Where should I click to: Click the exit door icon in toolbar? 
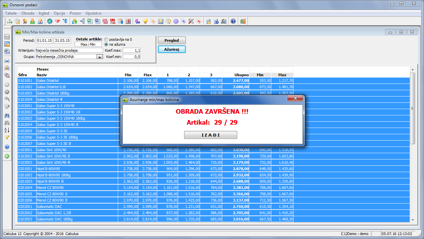tap(243, 22)
